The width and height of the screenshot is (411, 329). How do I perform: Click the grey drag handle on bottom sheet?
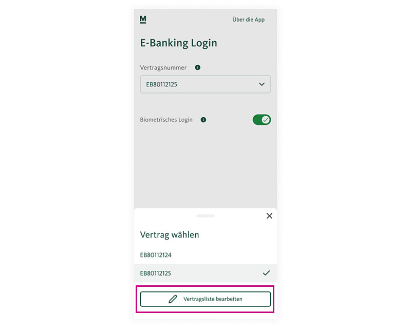pyautogui.click(x=206, y=216)
